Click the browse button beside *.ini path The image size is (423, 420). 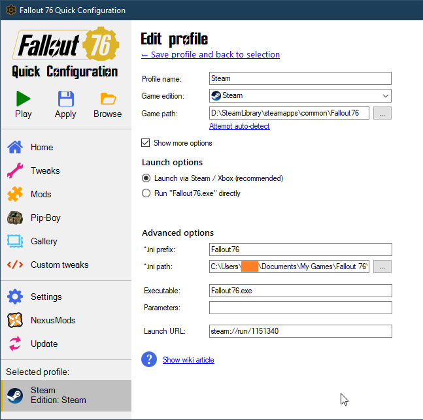382,267
